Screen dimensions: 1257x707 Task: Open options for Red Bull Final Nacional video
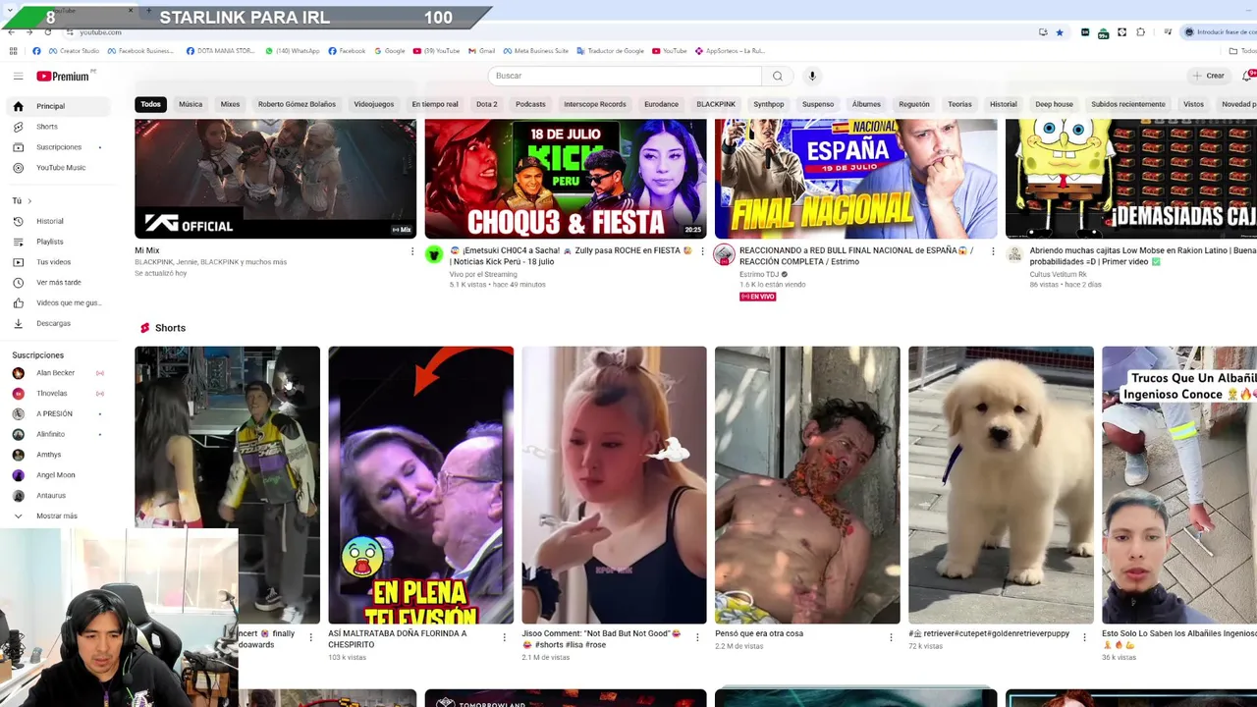click(993, 251)
